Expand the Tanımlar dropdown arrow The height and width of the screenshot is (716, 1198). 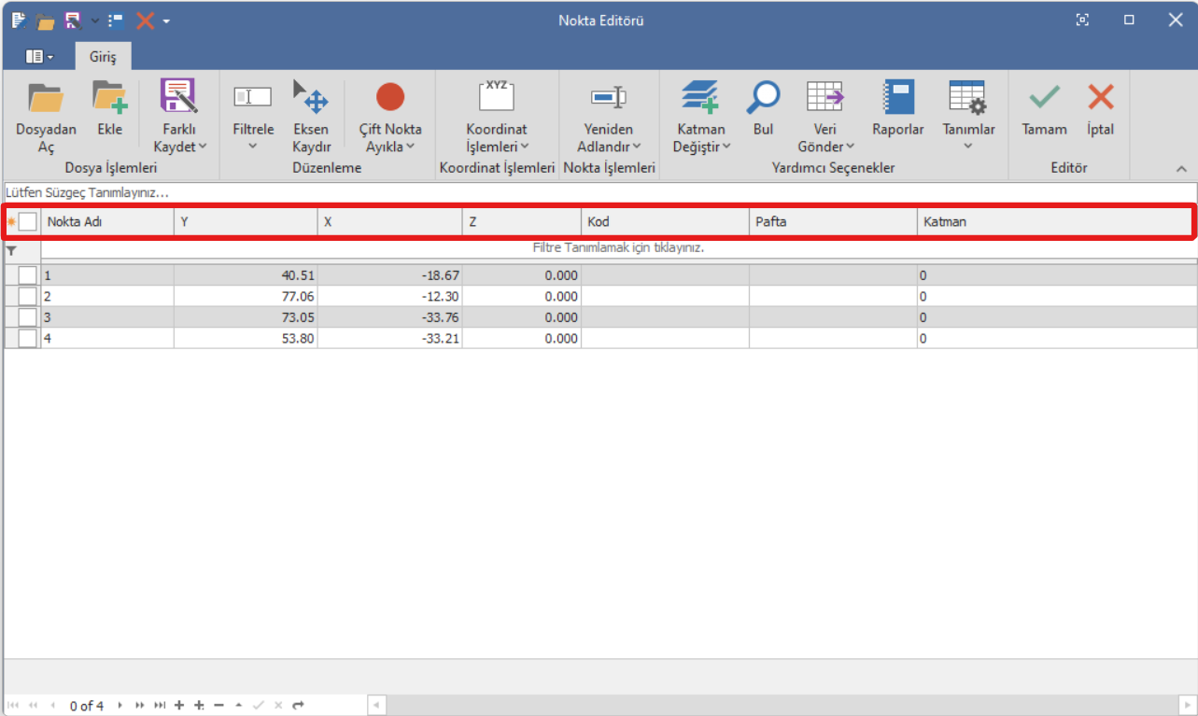point(968,146)
